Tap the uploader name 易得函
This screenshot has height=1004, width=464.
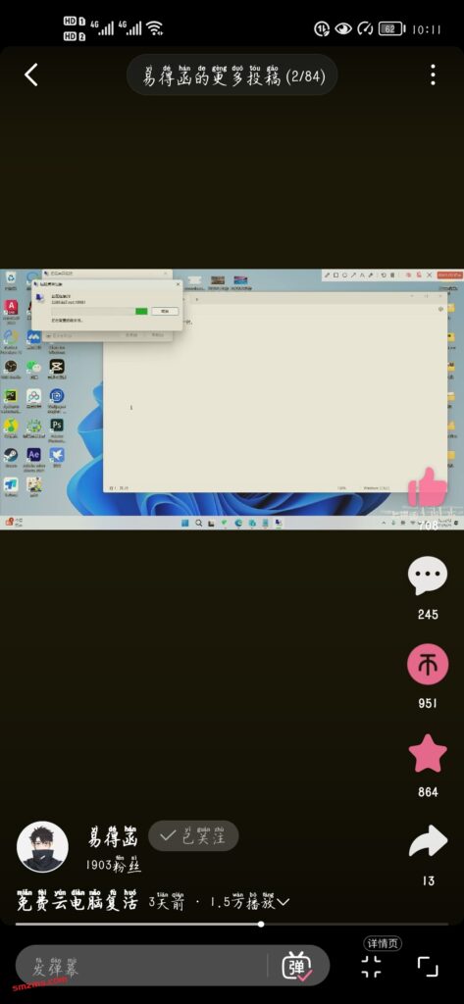(x=113, y=837)
